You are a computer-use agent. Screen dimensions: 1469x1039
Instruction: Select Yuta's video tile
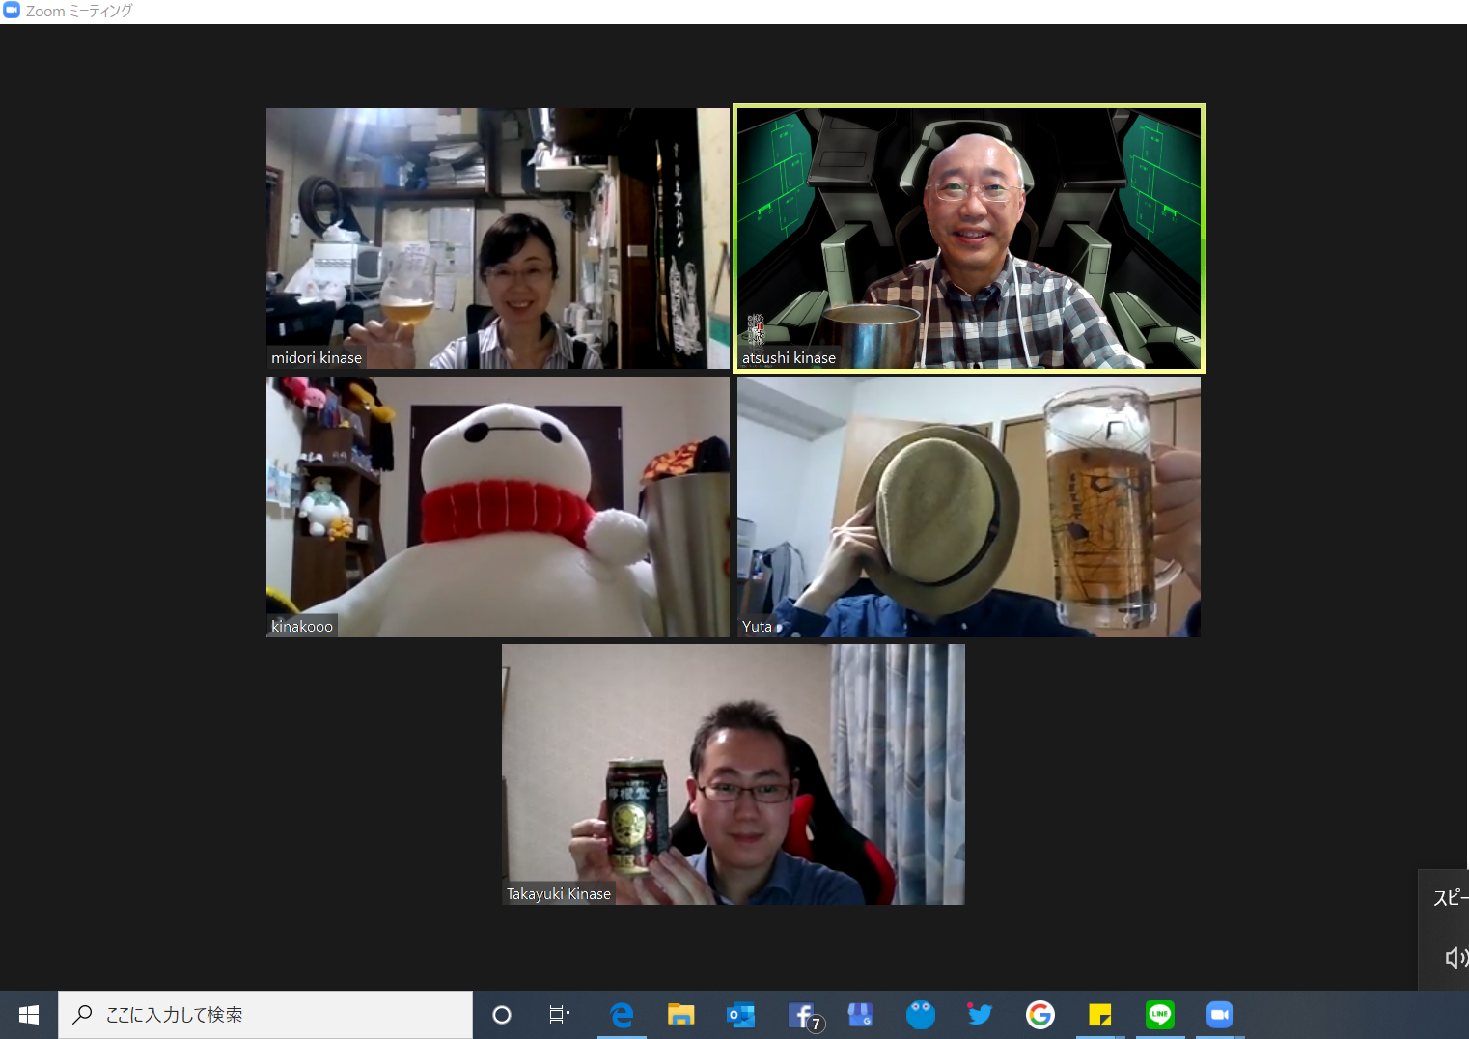coord(968,506)
